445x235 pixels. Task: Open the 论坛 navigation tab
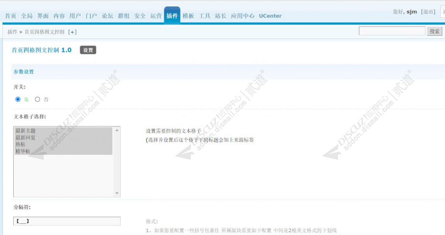108,16
